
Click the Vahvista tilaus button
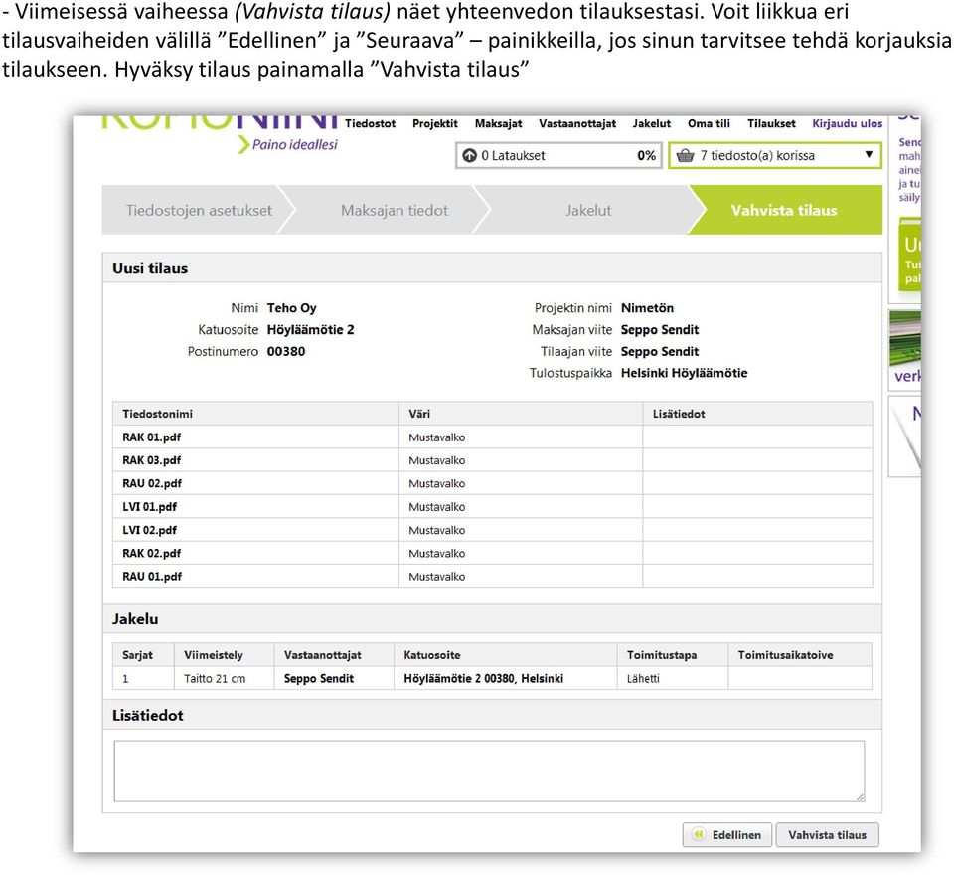click(828, 835)
